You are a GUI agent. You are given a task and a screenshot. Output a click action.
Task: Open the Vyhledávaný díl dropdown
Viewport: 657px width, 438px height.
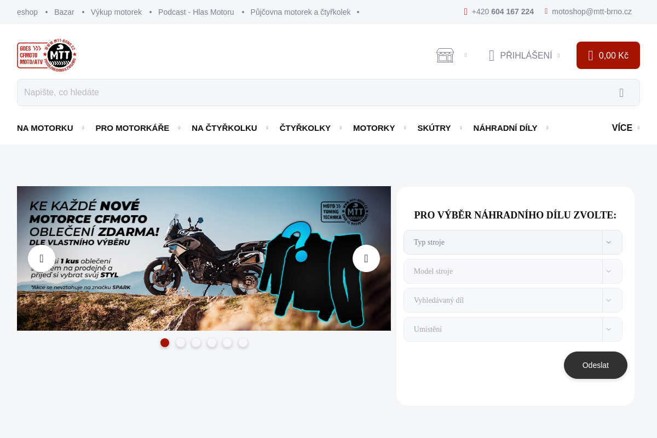tap(513, 300)
